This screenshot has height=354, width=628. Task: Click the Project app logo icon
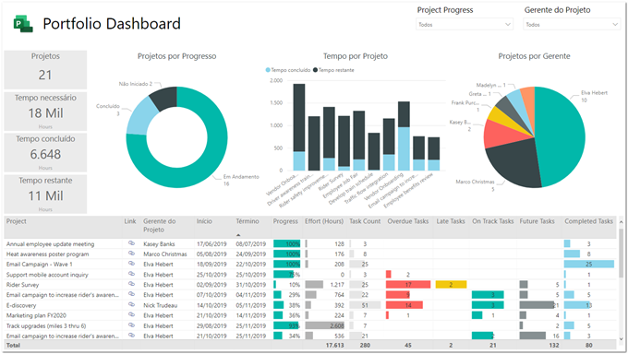pos(23,24)
